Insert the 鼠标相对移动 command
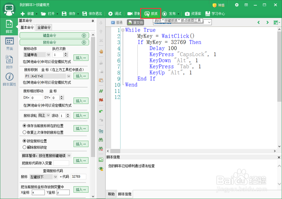This screenshot has height=199, width=282. (x=81, y=101)
